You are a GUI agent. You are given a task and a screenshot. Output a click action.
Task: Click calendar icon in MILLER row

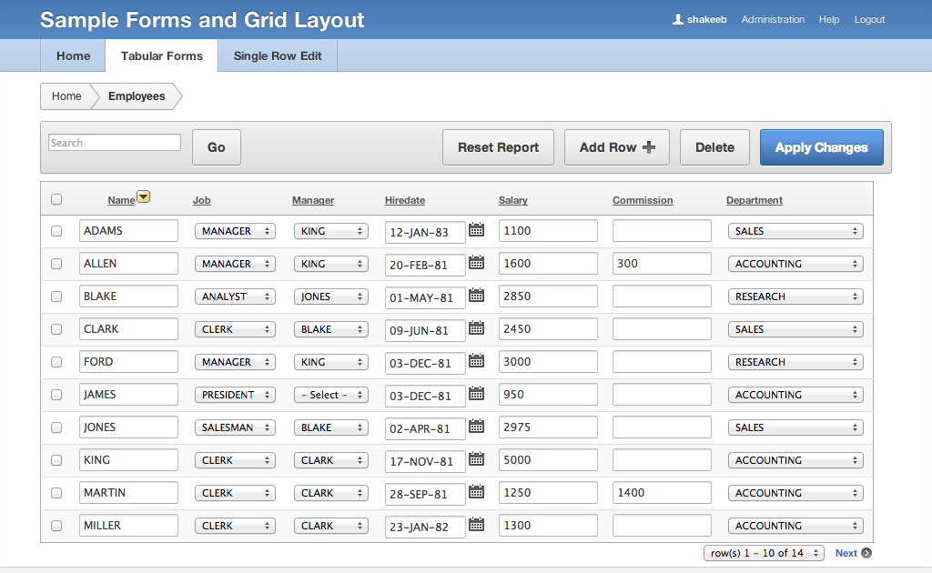pyautogui.click(x=477, y=525)
